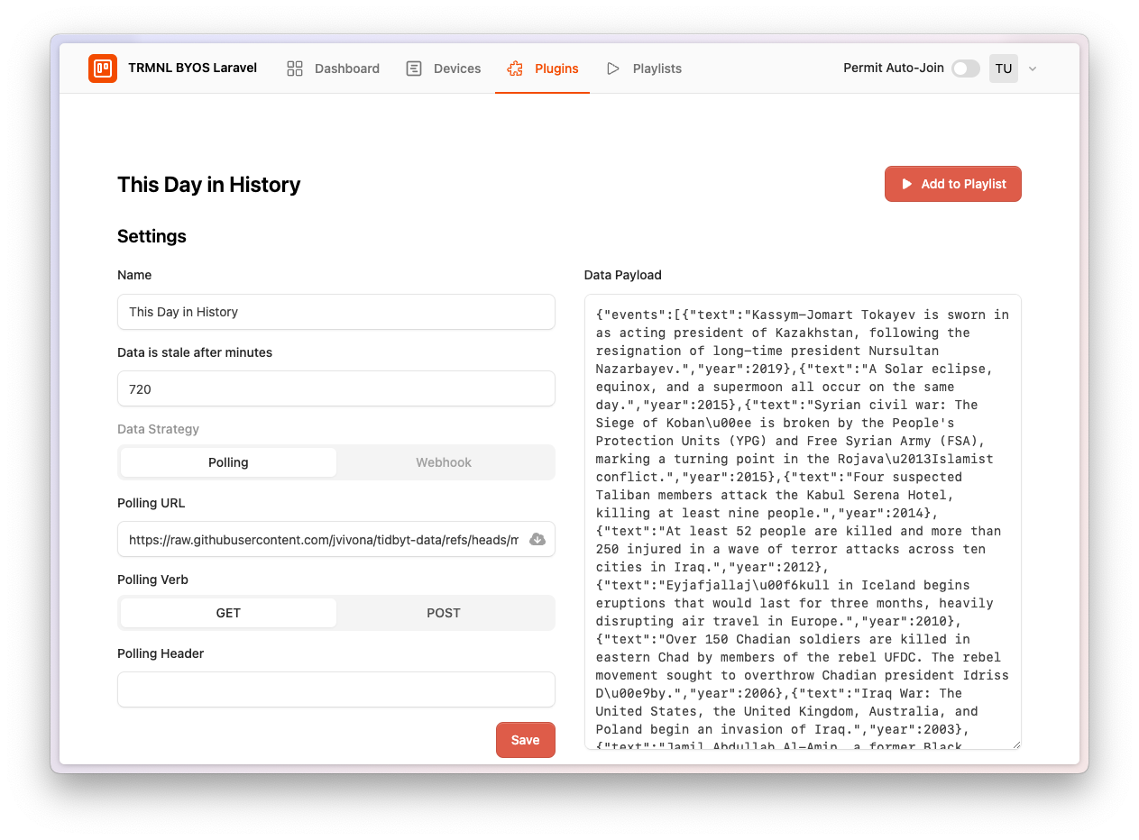Click the Add to Playlist button

point(952,183)
